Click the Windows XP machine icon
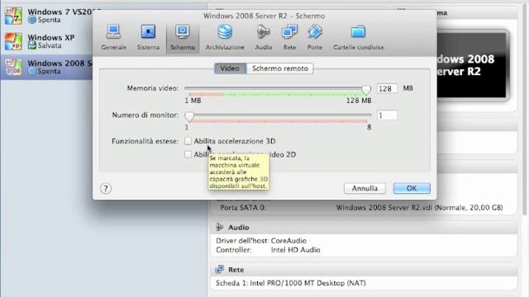 [x=13, y=41]
